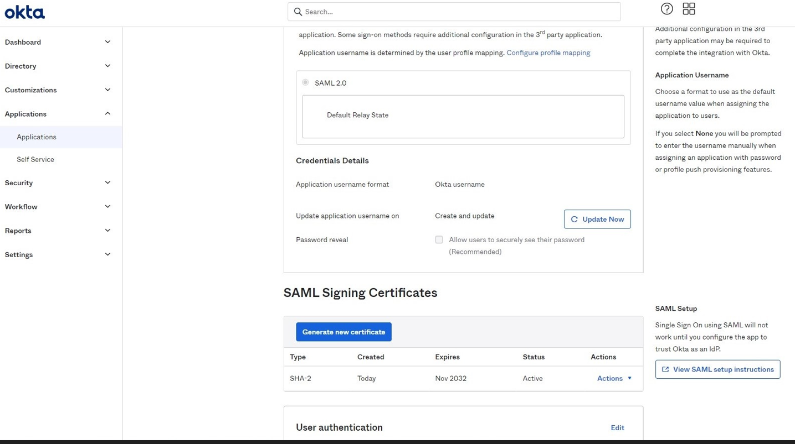
Task: Click the Okta logo
Action: 25,12
